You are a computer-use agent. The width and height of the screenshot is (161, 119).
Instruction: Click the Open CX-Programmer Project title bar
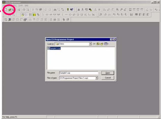pyautogui.click(x=81, y=39)
